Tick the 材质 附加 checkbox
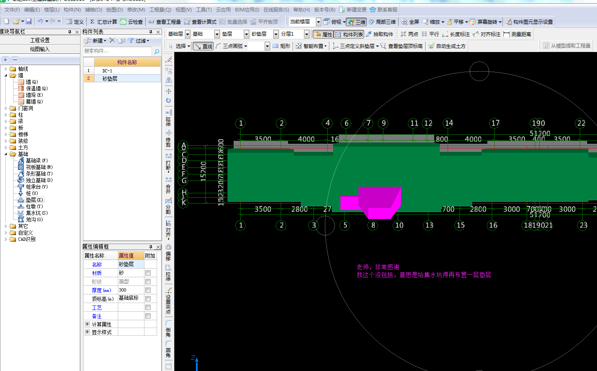597x371 pixels. [x=148, y=273]
